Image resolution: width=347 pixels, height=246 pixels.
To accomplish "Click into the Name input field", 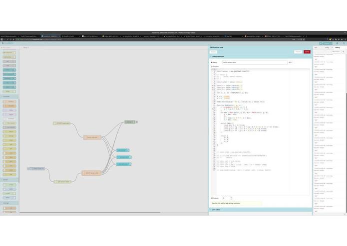I will [255, 62].
